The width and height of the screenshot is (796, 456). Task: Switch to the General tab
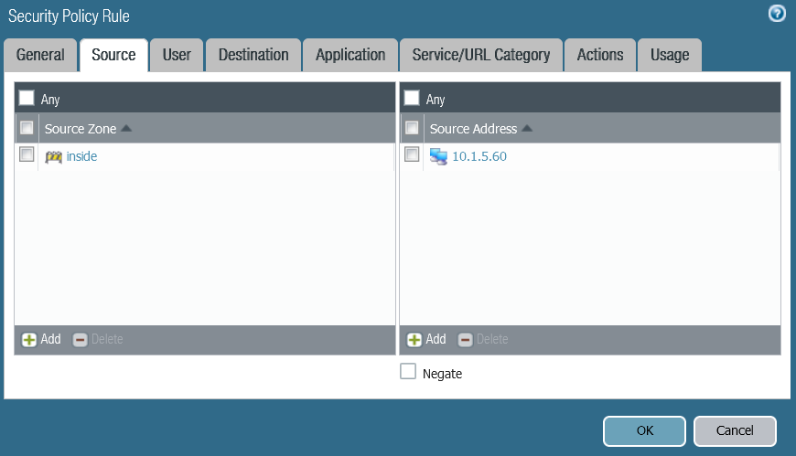(40, 55)
